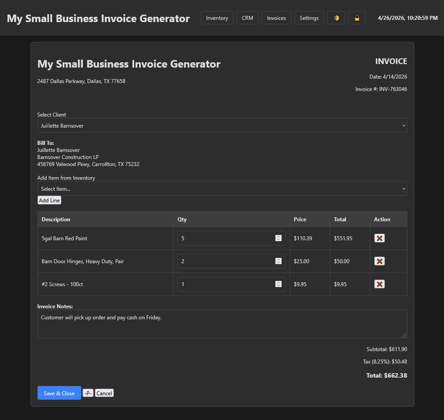Screen dimensions: 444x420
Task: Click the '5gal Barn Red Paint' description
Action: click(x=64, y=238)
